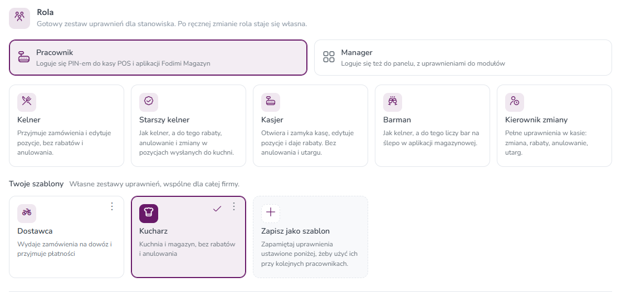Click the Manager modules grid icon

[329, 57]
